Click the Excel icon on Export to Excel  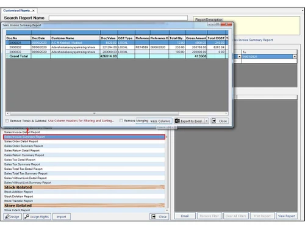178,121
